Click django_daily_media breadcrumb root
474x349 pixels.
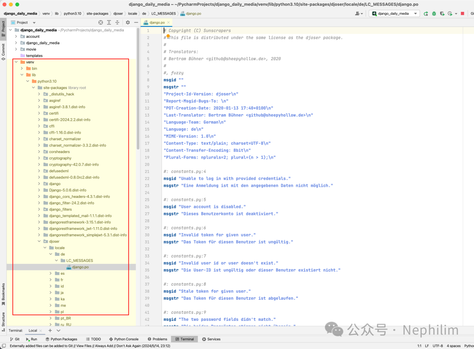(20, 14)
